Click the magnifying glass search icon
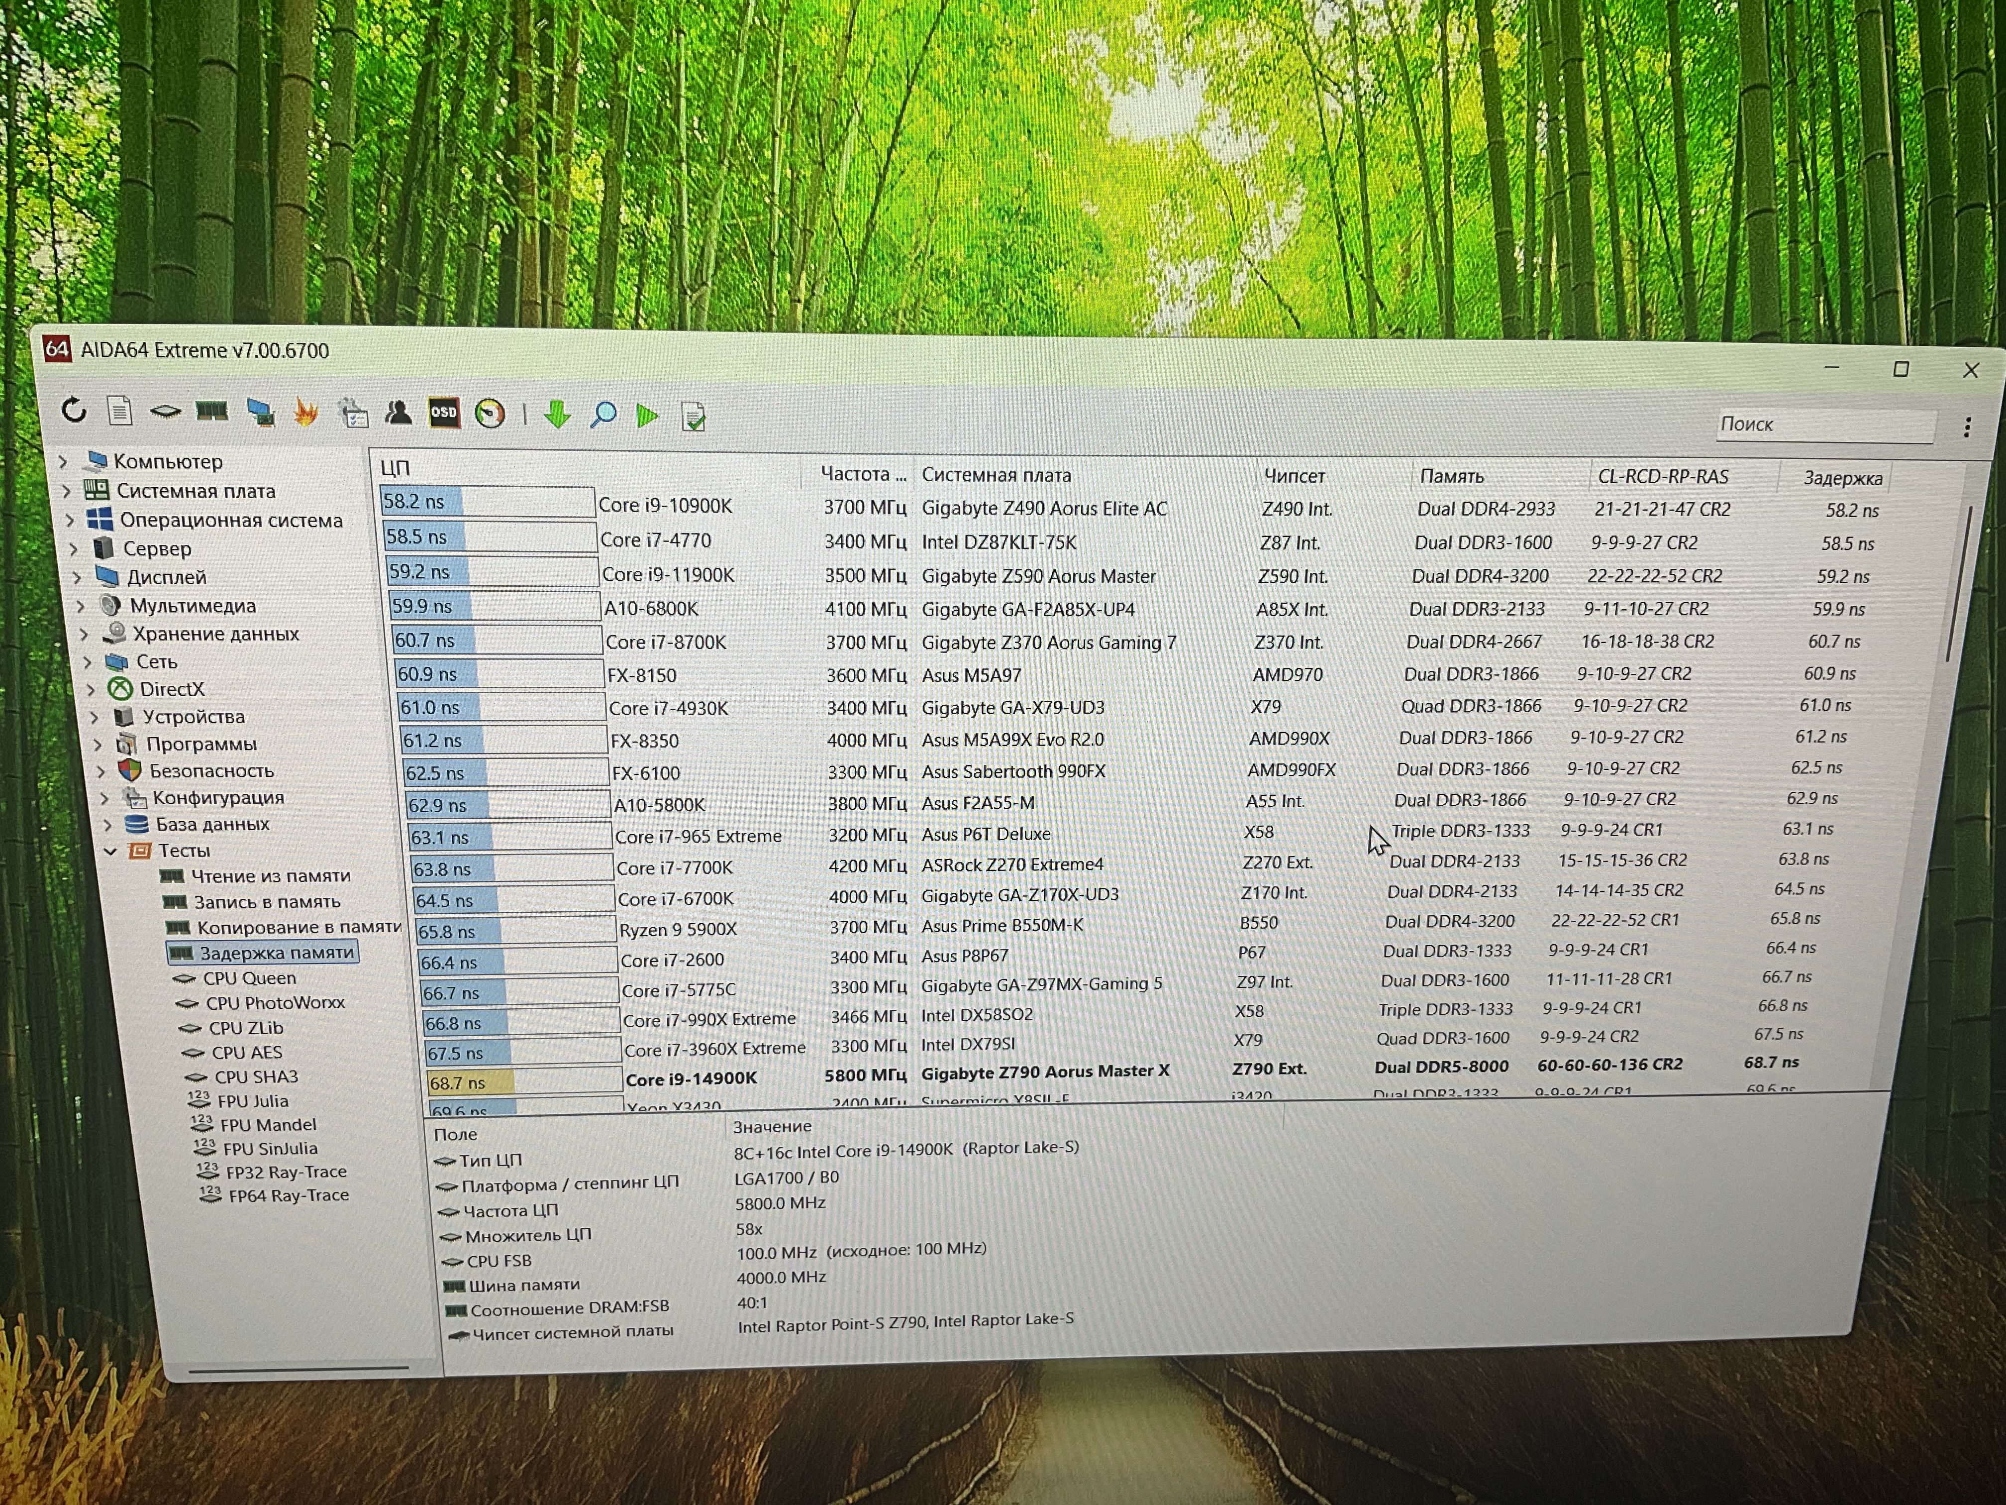 [603, 416]
